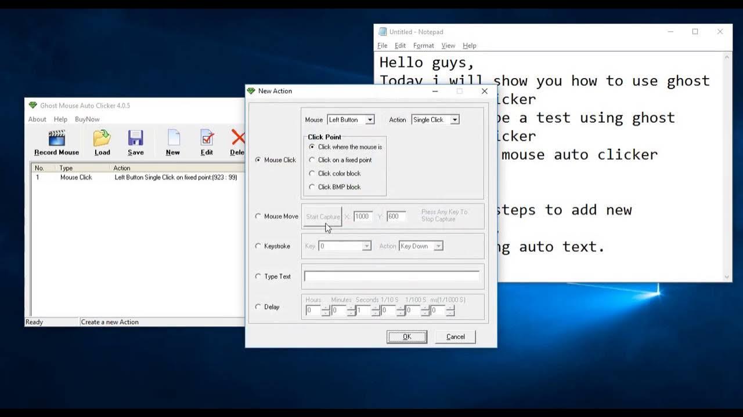Click the Save floppy disk icon

136,138
